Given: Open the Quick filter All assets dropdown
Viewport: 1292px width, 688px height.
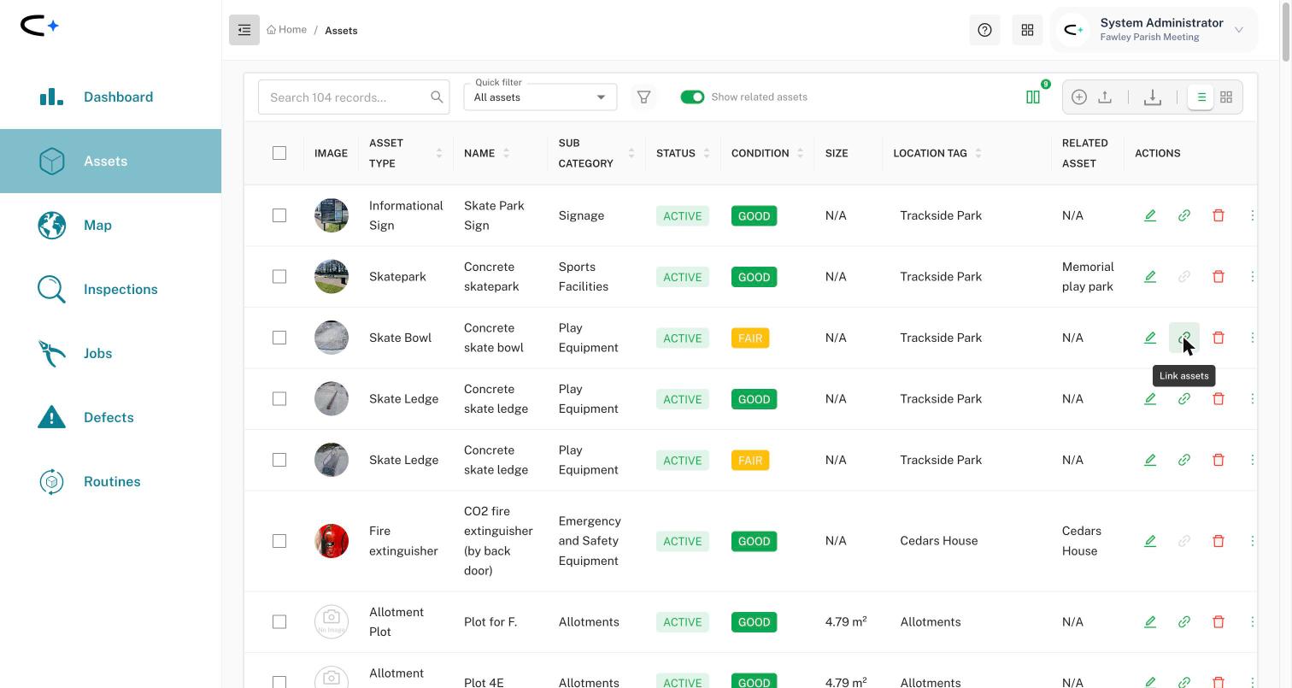Looking at the screenshot, I should click(540, 97).
